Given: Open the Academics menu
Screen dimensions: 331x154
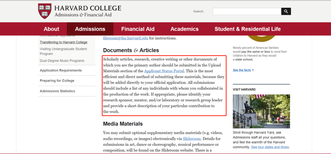Looking at the screenshot, I should coord(185,29).
